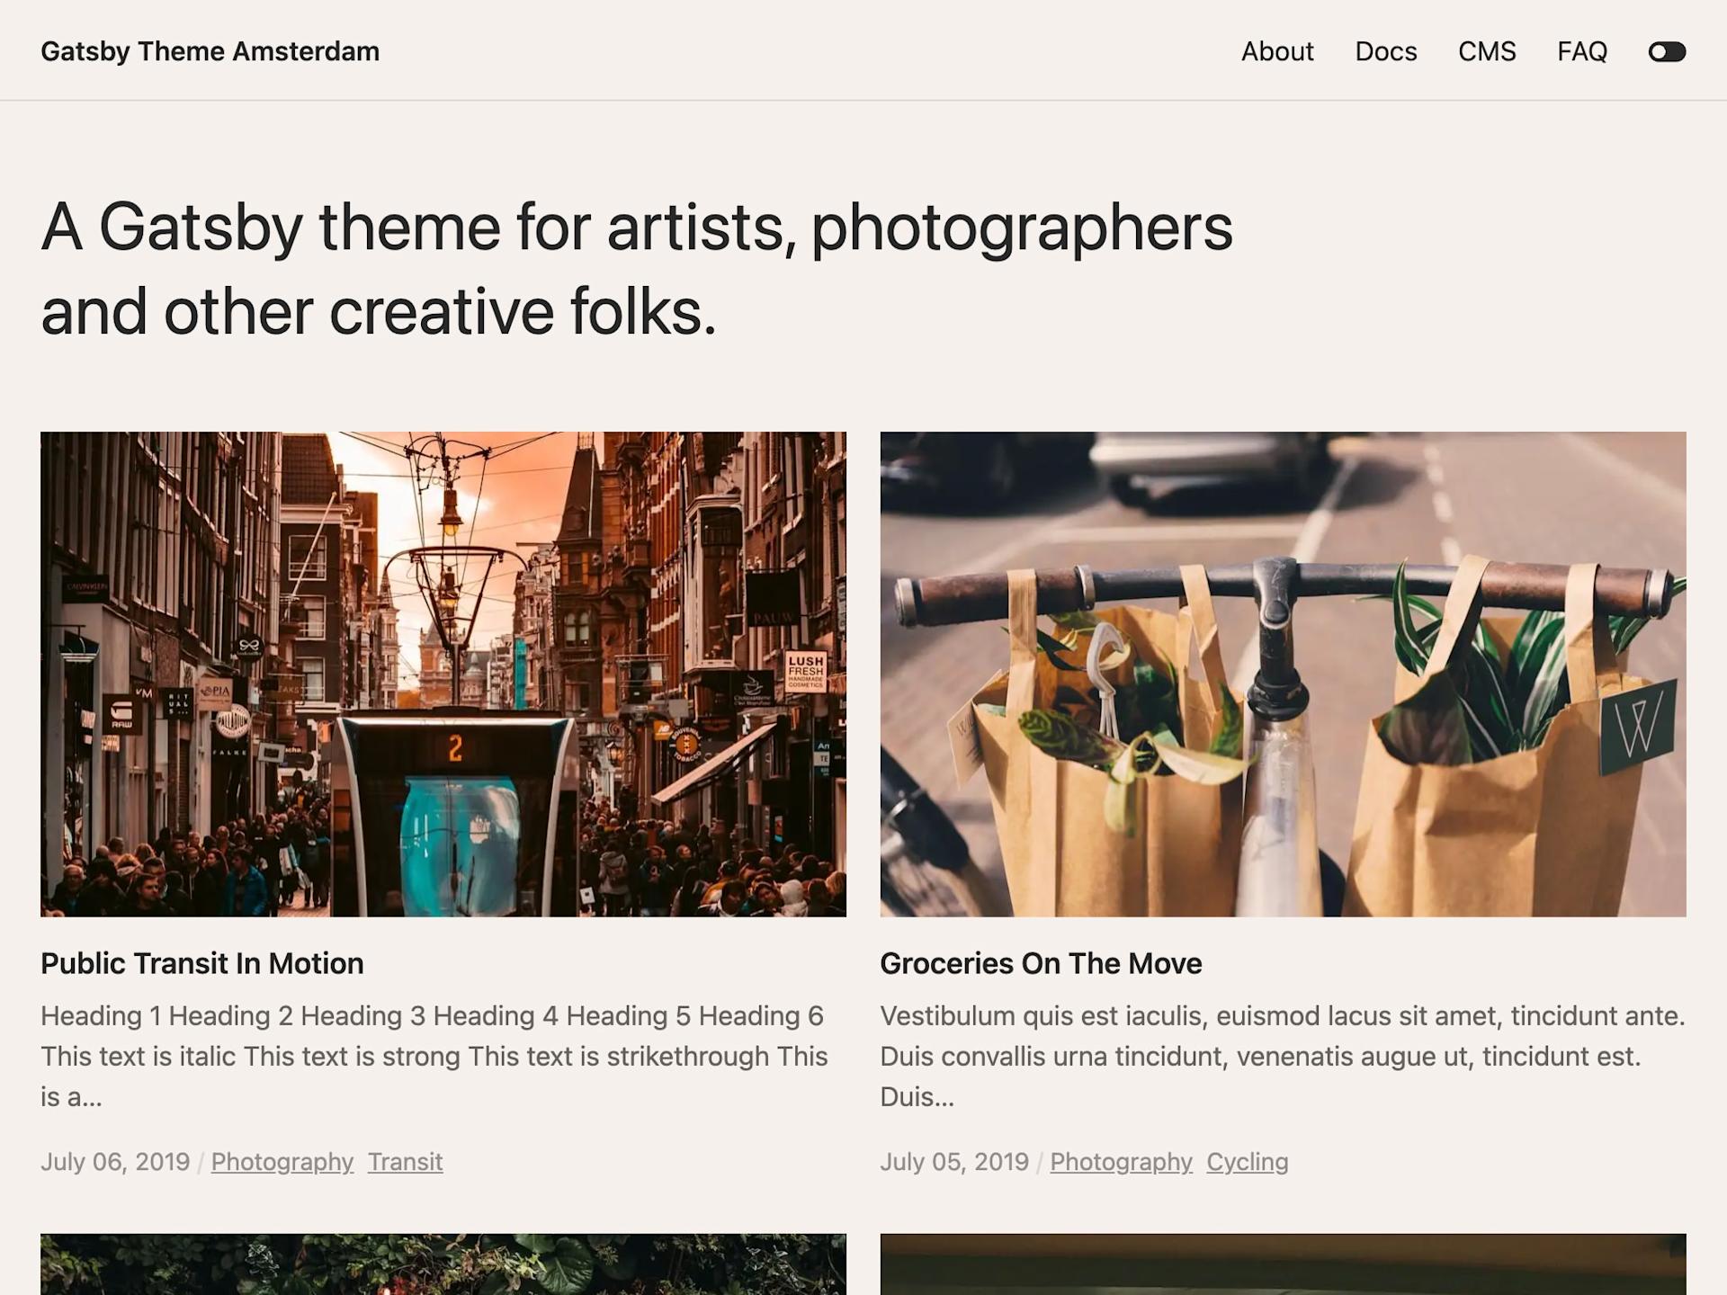Open the tram street photo thumbnail

pos(443,674)
